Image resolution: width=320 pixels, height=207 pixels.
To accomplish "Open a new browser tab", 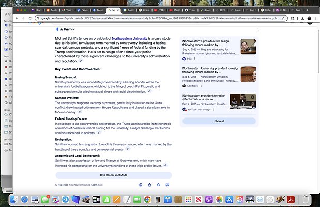I will (x=308, y=10).
